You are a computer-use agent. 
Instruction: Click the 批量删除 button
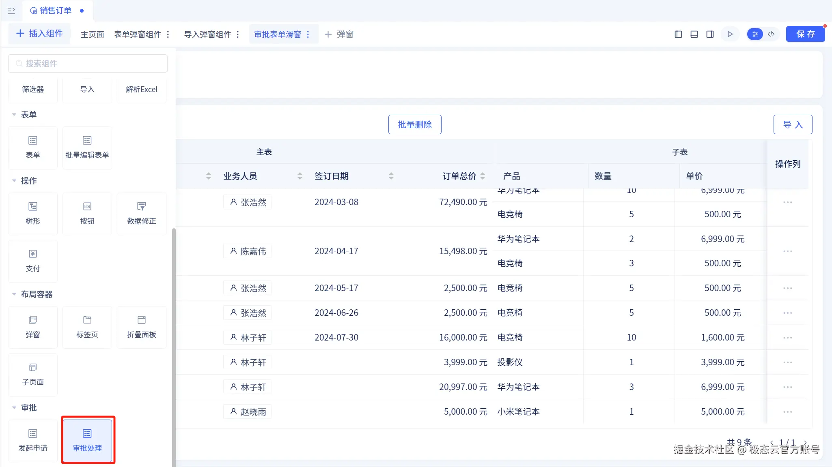pos(414,124)
